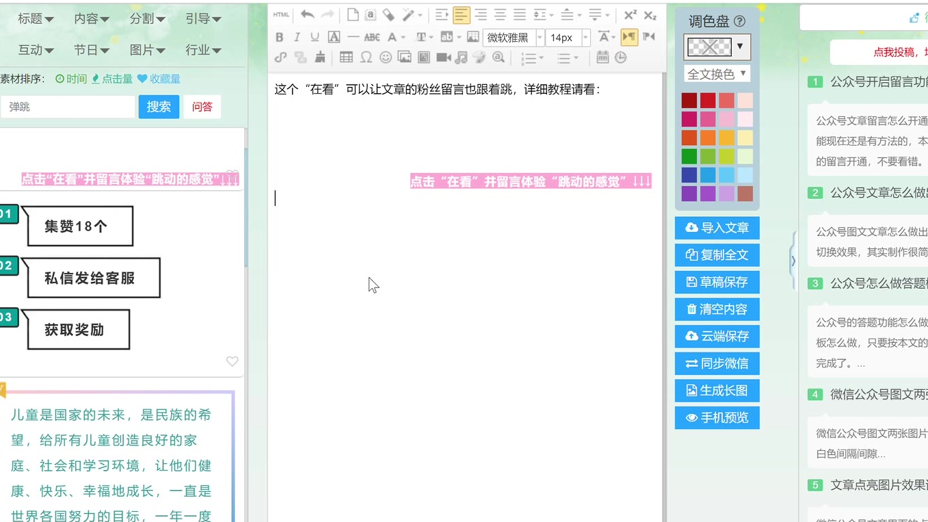Image resolution: width=928 pixels, height=522 pixels.
Task: Click the hyperlink chain icon
Action: [x=280, y=57]
